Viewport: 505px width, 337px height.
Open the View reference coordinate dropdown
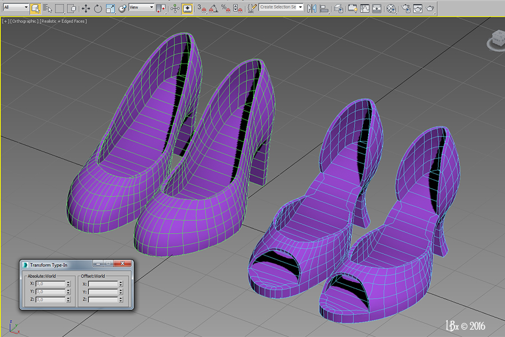click(141, 7)
